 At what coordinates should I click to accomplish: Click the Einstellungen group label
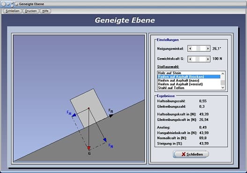tap(168, 40)
